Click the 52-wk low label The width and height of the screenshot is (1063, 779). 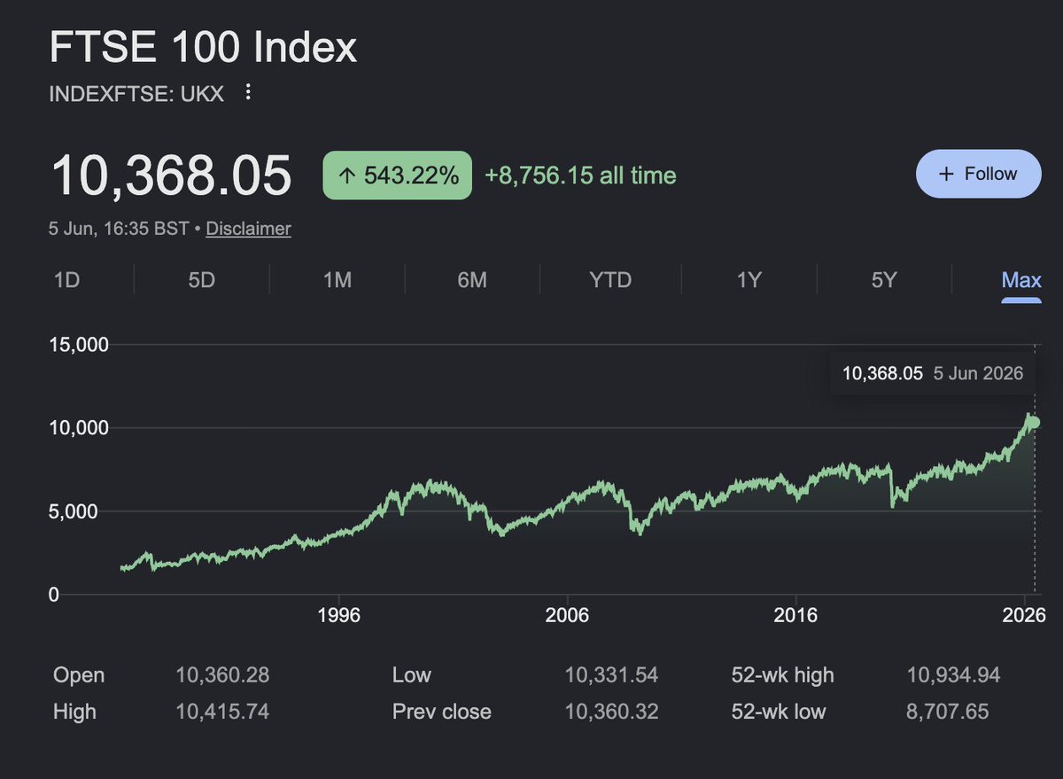[x=779, y=712]
